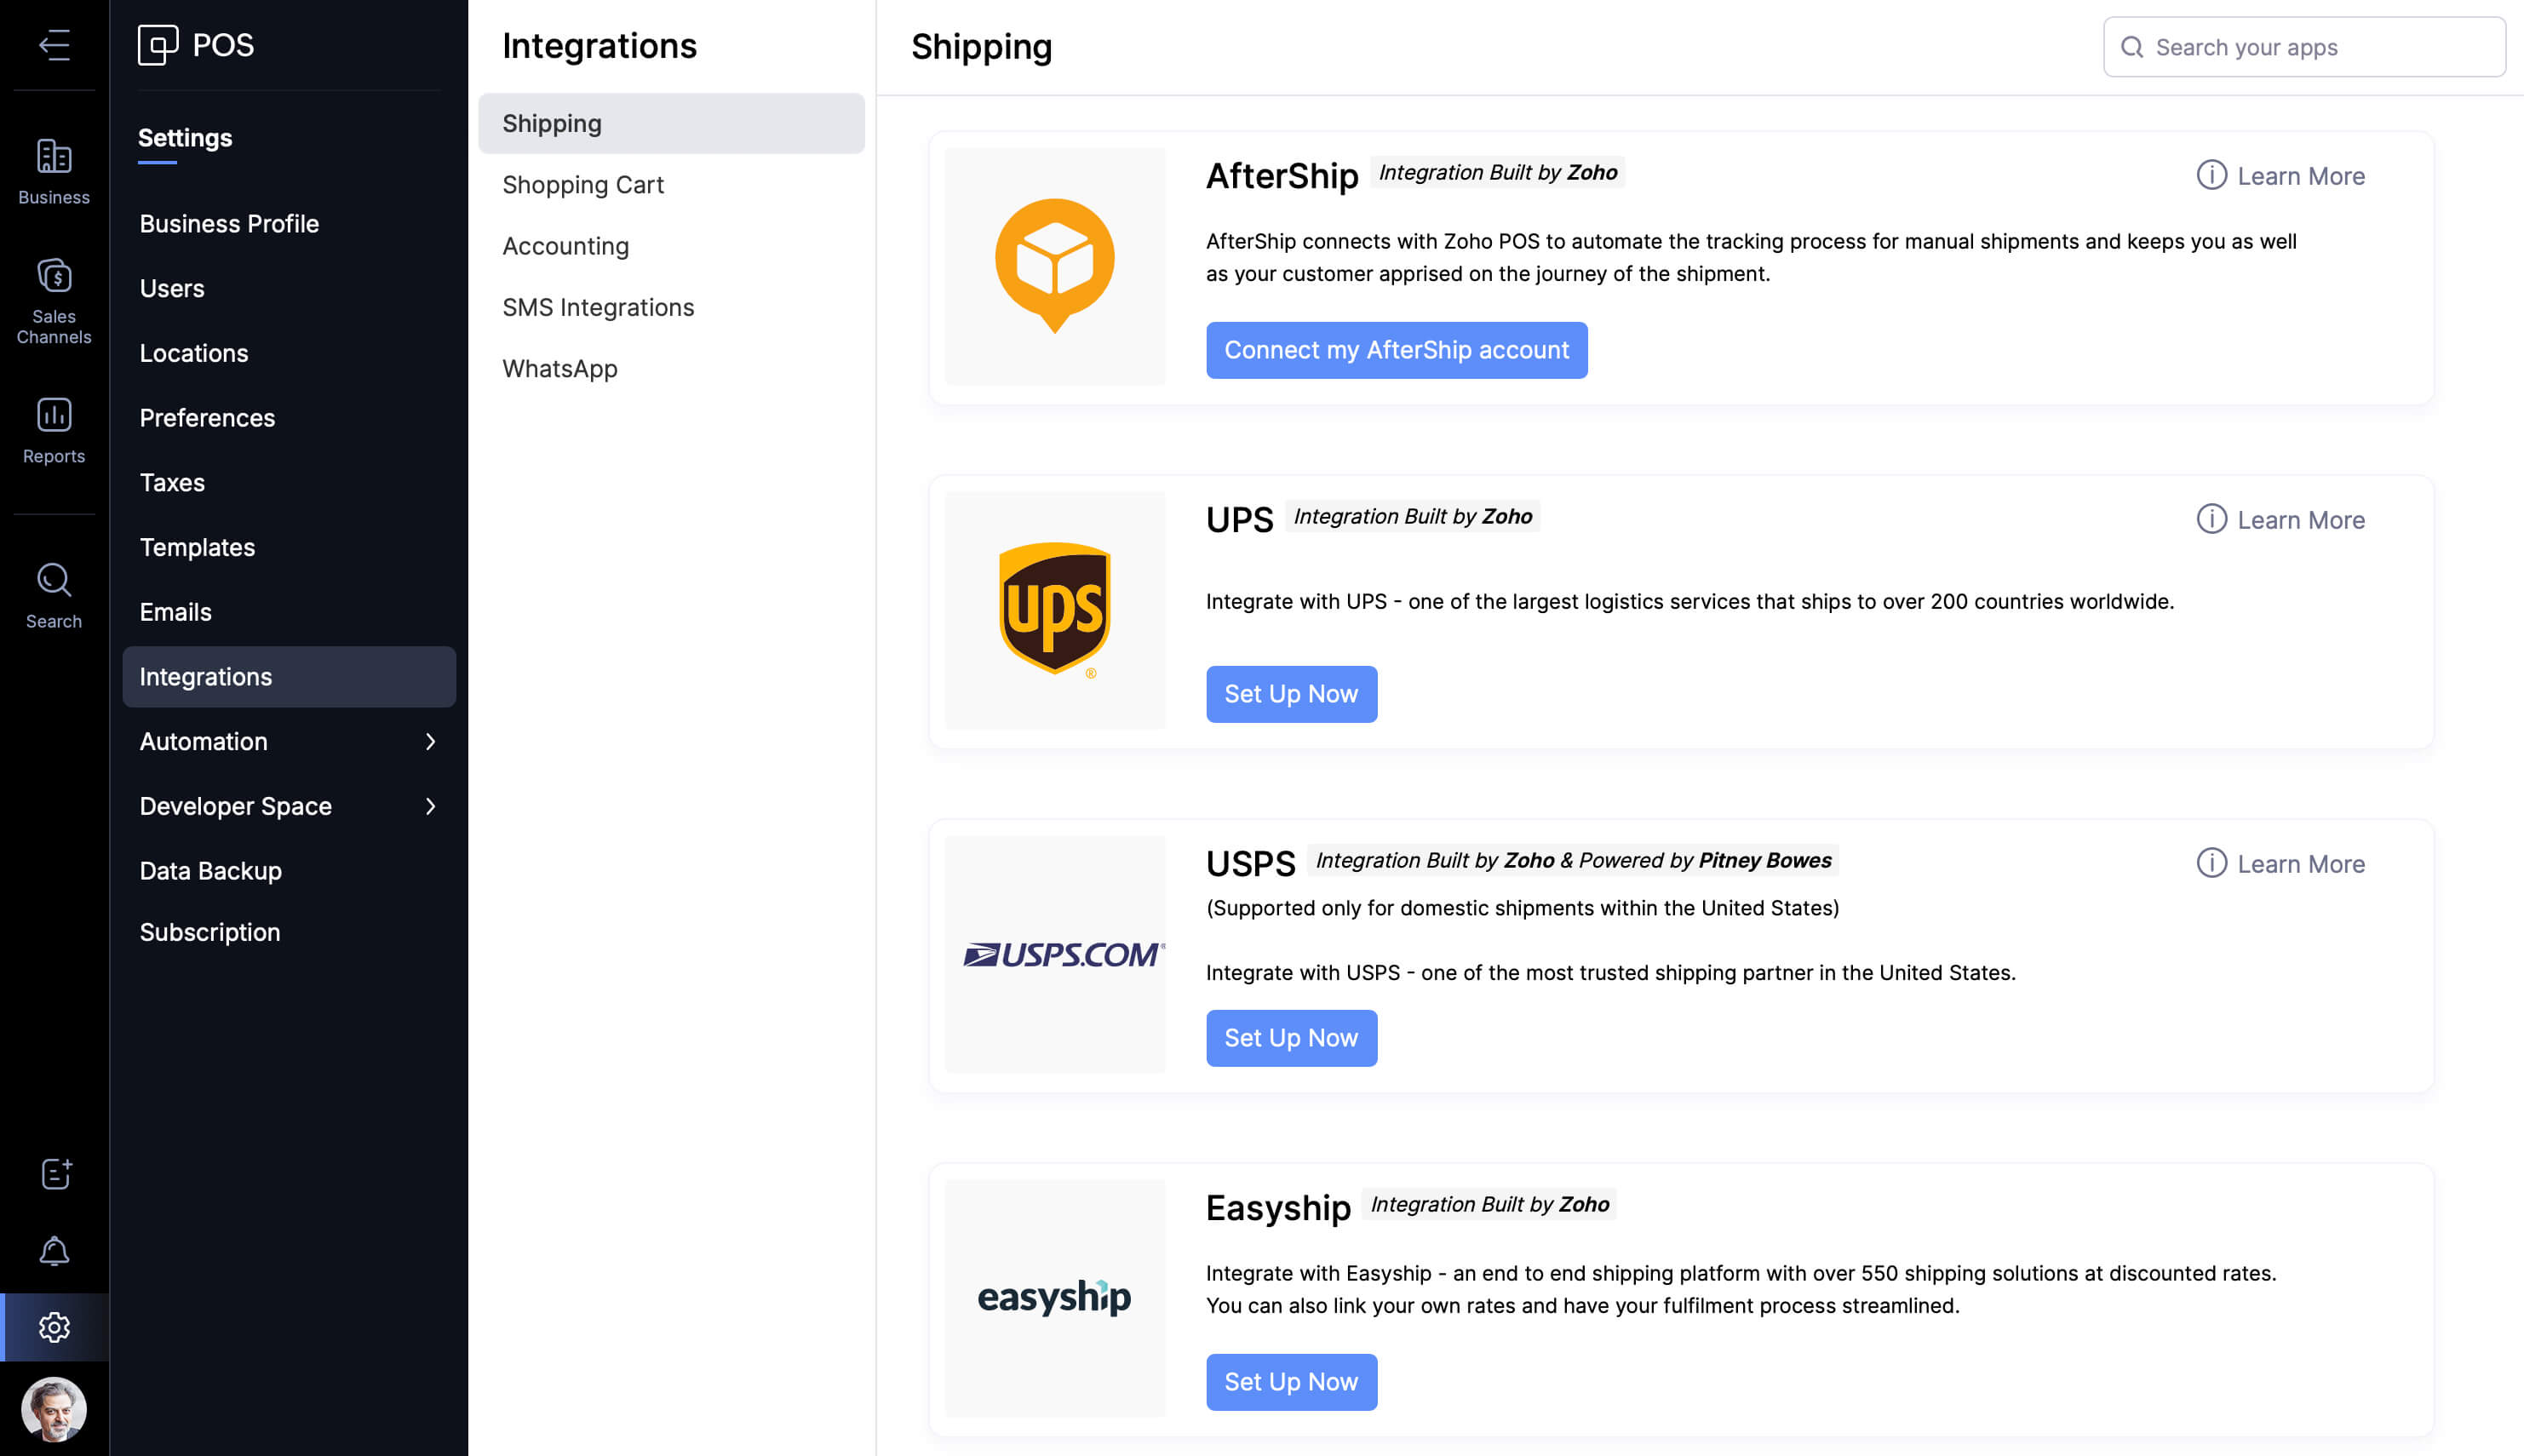
Task: Click Set Up Now for UPS
Action: point(1290,694)
